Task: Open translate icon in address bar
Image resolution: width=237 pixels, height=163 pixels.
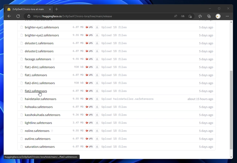Action: tap(183, 16)
